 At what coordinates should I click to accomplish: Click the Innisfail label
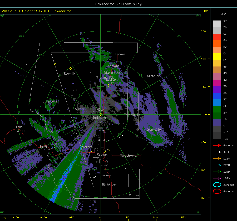click(106, 95)
